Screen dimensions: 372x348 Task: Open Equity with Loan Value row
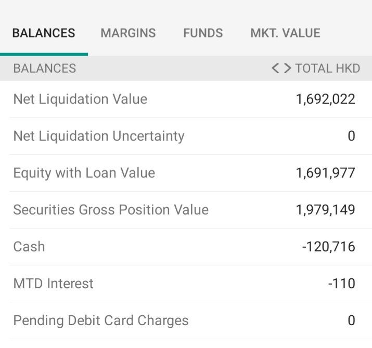click(x=186, y=173)
